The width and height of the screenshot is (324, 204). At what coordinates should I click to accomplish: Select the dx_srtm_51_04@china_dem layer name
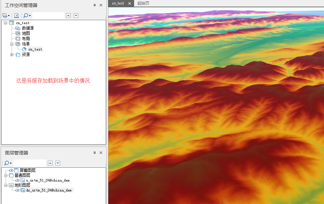coord(49,190)
